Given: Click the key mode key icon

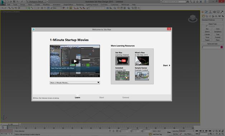Looking at the screenshot, I should pos(169,132).
